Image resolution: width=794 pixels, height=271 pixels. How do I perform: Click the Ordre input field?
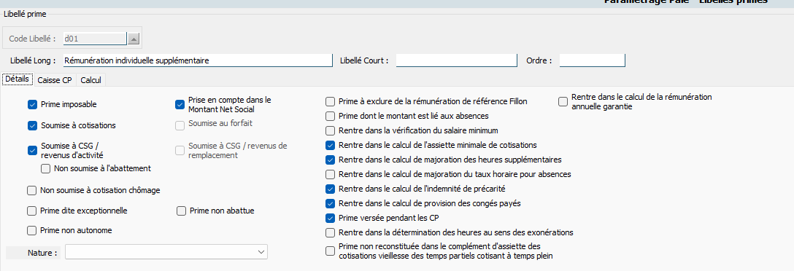click(x=593, y=60)
